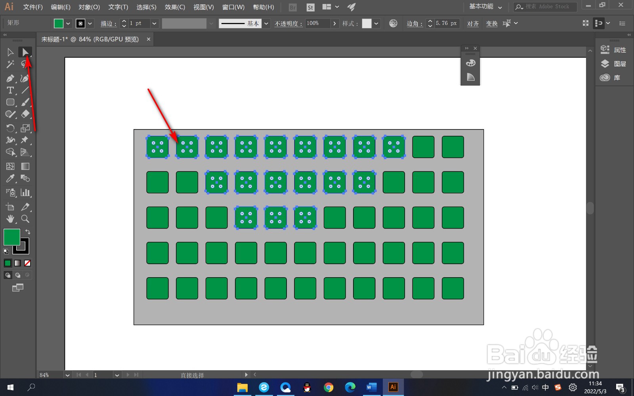634x396 pixels.
Task: Click the 描边 stroke link
Action: pyautogui.click(x=108, y=24)
